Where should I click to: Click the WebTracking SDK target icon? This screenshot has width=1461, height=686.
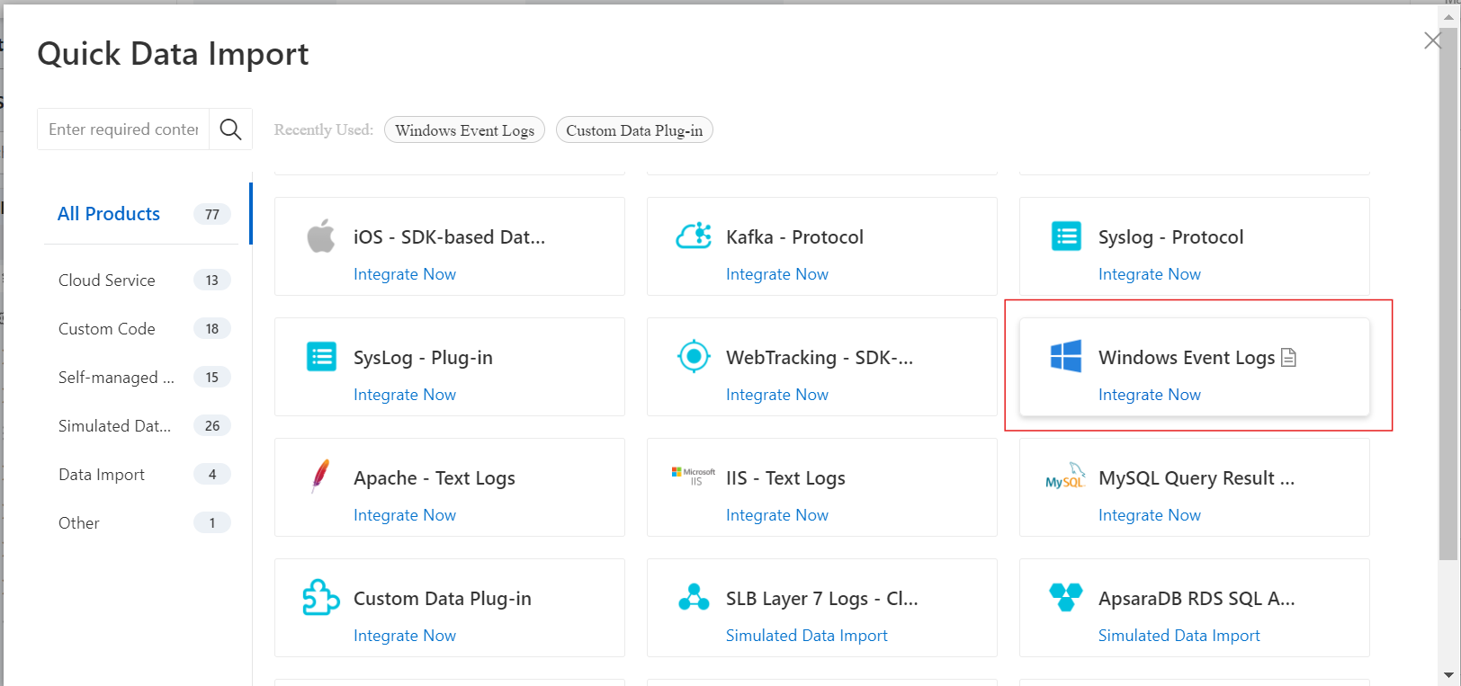point(694,357)
